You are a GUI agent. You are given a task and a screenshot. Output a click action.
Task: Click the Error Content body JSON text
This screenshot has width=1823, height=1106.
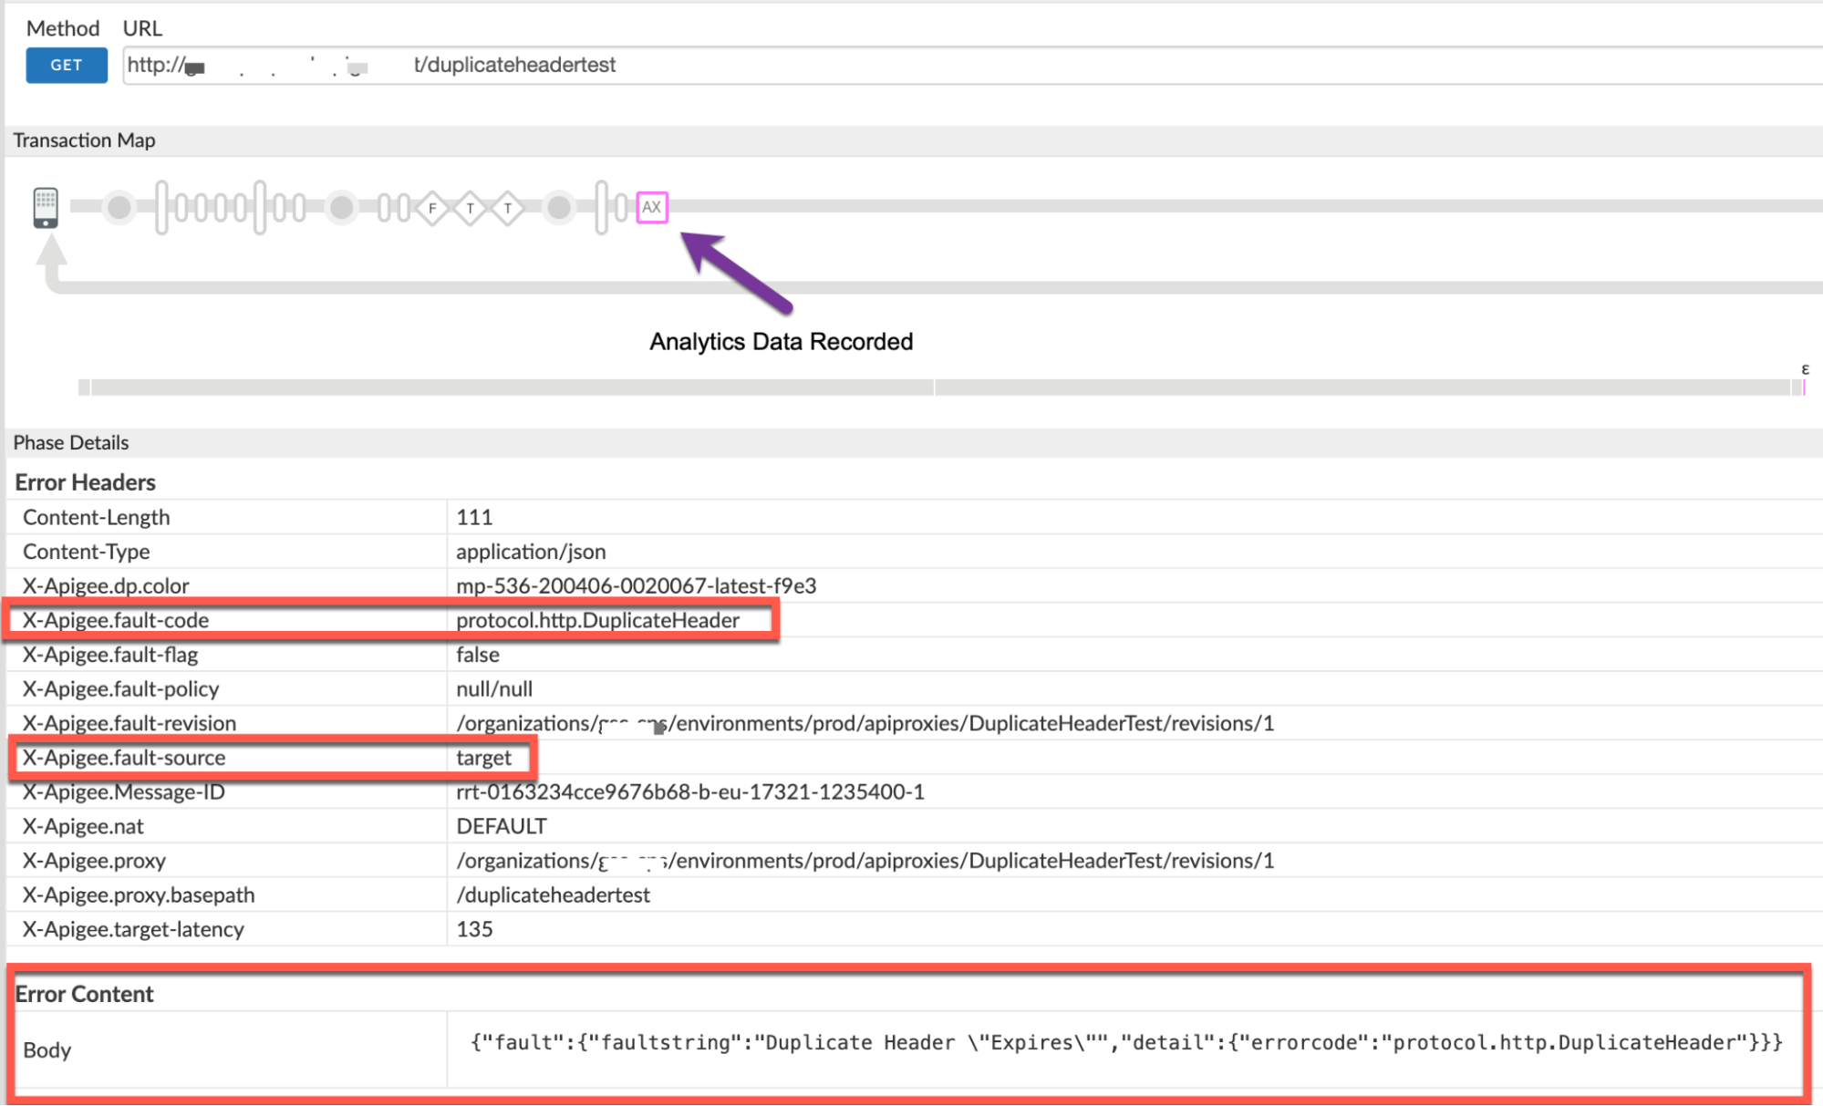(x=1125, y=1043)
